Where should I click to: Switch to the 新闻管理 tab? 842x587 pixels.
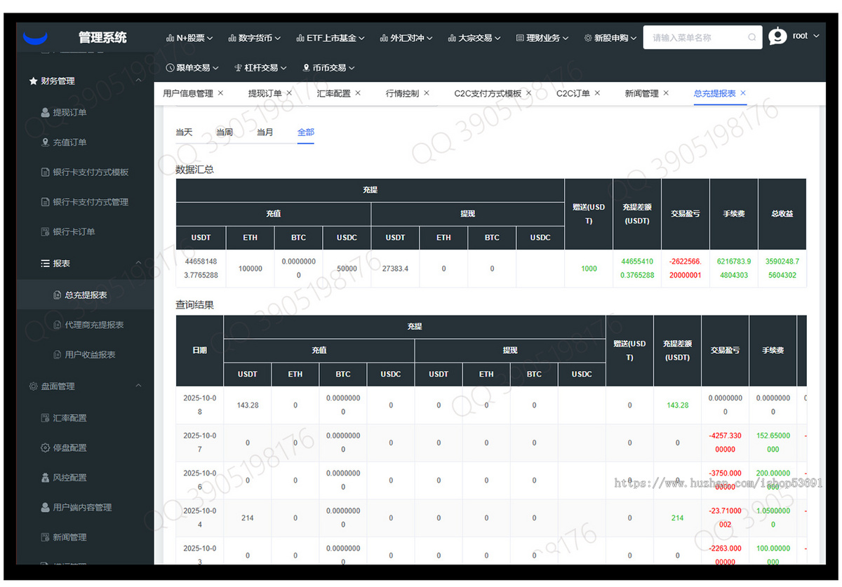[x=641, y=93]
